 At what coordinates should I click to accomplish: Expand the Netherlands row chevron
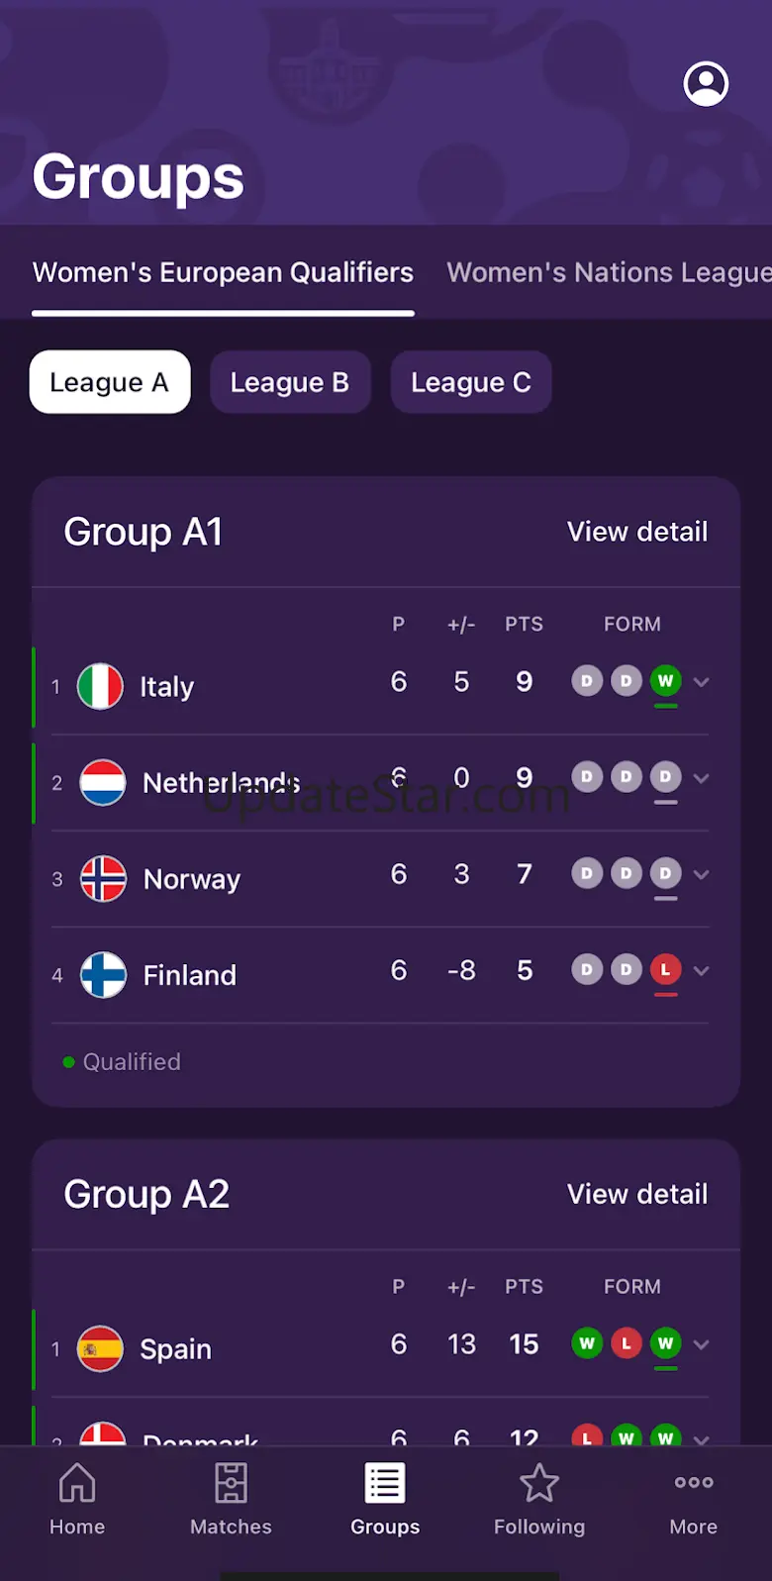(702, 778)
